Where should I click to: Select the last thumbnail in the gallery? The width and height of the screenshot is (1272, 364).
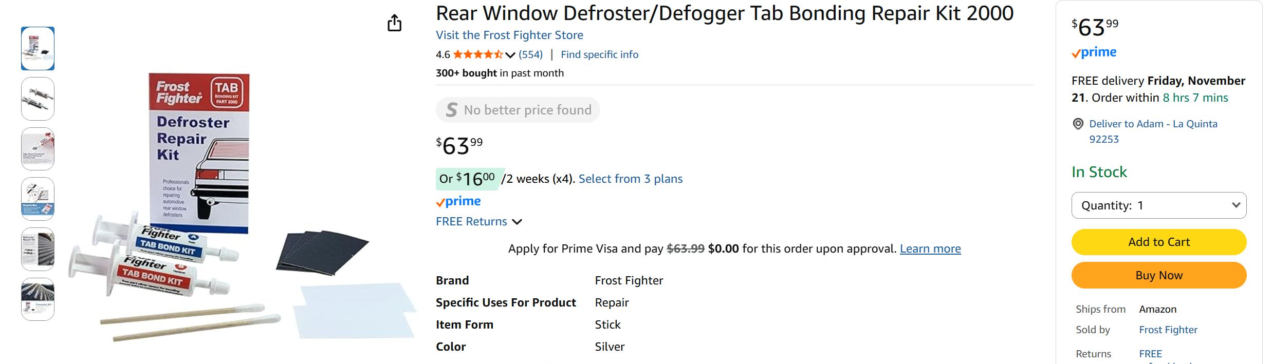38,299
